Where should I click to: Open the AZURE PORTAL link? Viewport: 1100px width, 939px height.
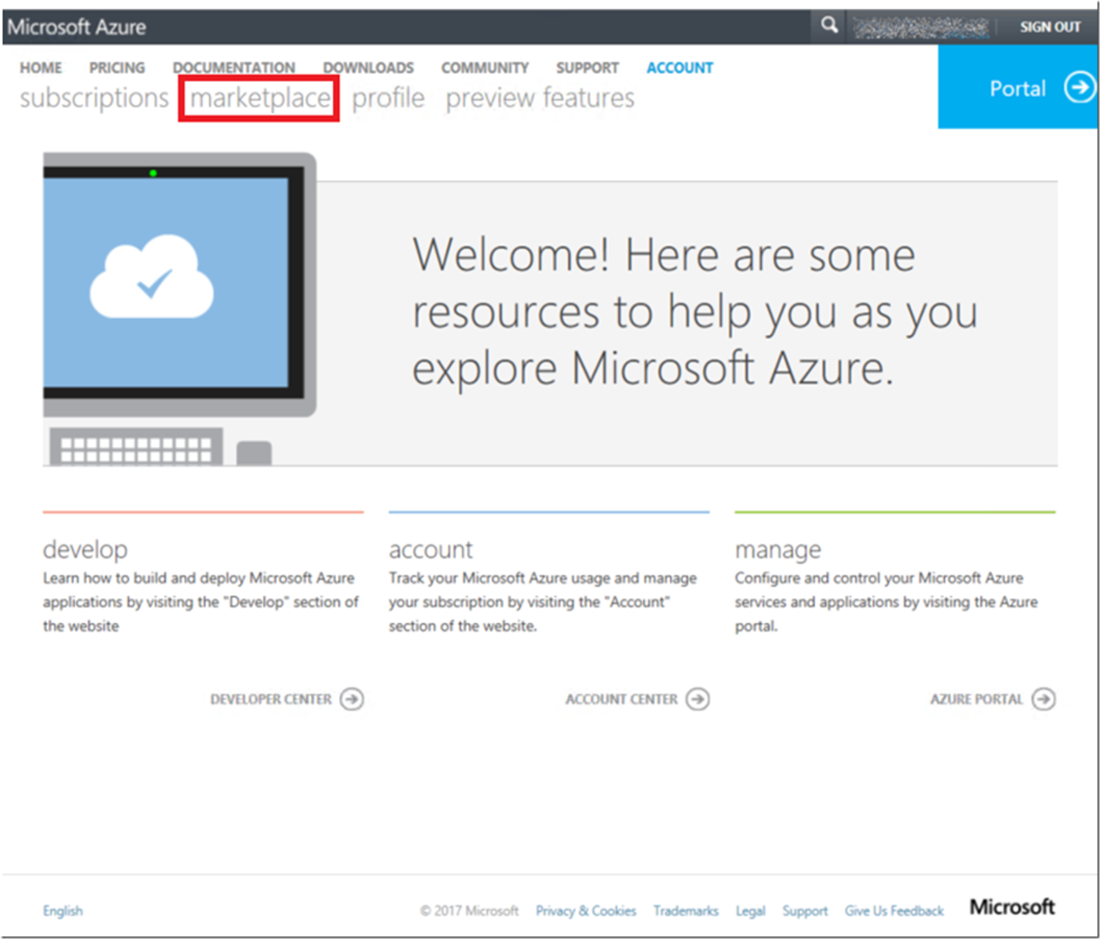(977, 699)
